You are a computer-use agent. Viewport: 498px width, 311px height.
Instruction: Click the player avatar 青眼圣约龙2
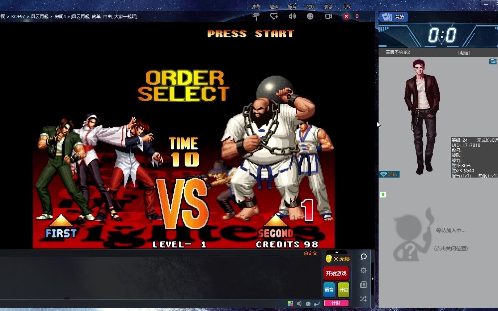(422, 117)
